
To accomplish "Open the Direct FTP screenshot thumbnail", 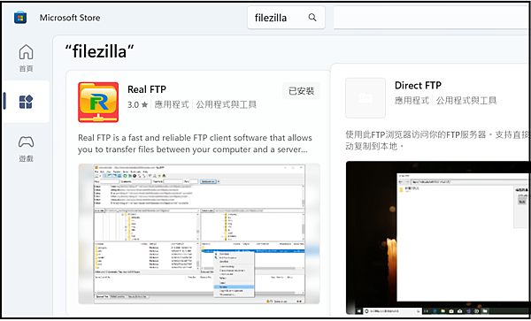I will (438, 238).
